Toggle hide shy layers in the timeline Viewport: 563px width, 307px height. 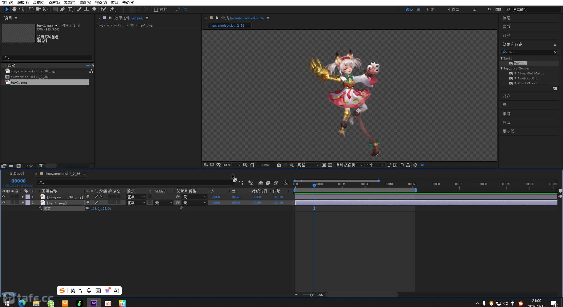pyautogui.click(x=260, y=183)
